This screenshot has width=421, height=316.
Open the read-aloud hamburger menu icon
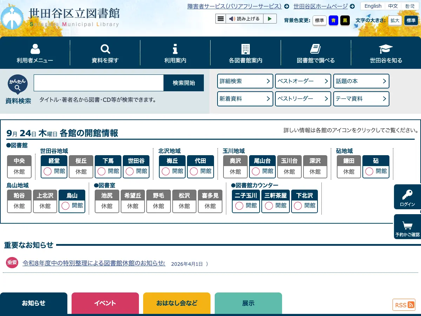coord(221,19)
